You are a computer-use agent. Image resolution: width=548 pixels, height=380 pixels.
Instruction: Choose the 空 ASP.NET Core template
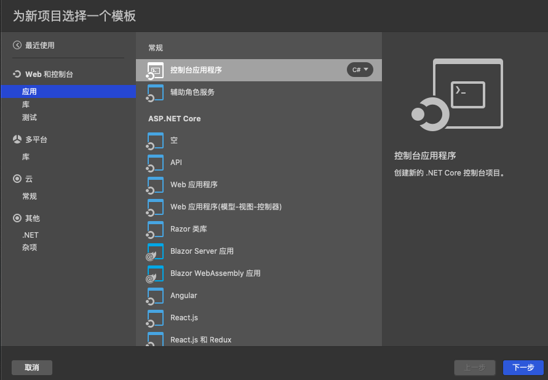[258, 140]
